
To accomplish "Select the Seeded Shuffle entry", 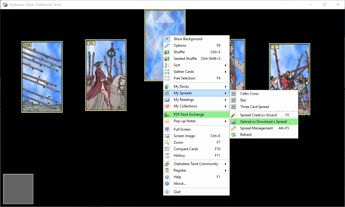I will tap(196, 59).
